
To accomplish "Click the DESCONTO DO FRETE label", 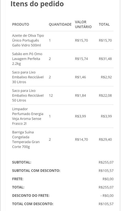I will (x=31, y=196).
